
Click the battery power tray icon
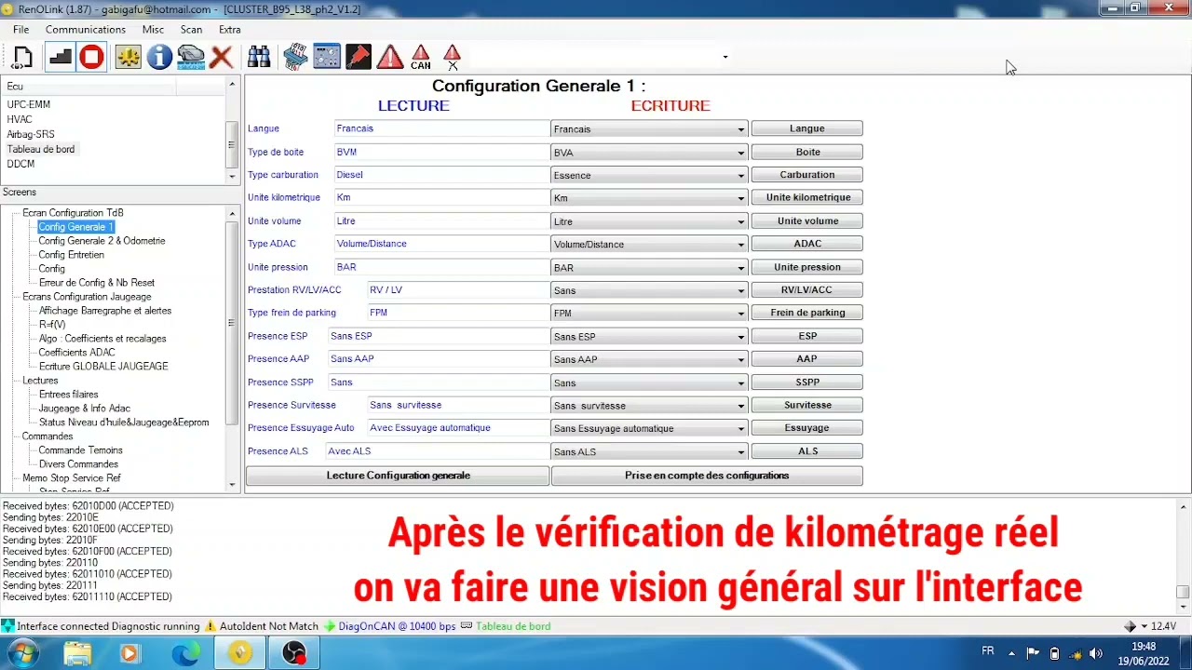[x=1055, y=653]
